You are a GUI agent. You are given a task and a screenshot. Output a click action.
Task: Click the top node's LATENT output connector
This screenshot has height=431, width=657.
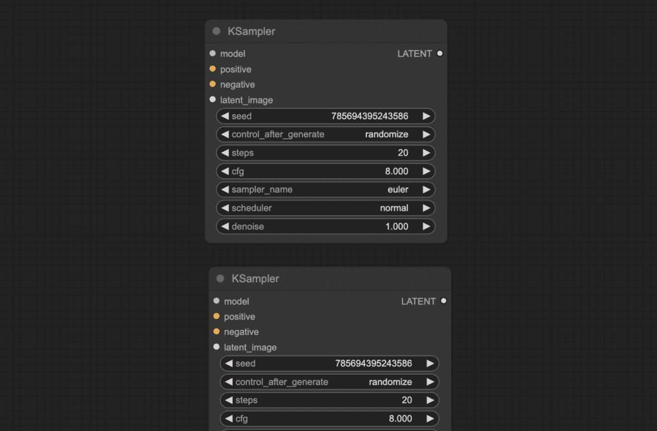[439, 54]
